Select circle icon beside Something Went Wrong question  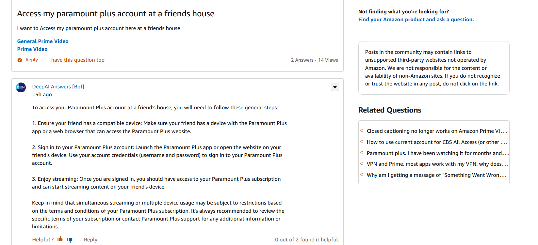(x=361, y=175)
